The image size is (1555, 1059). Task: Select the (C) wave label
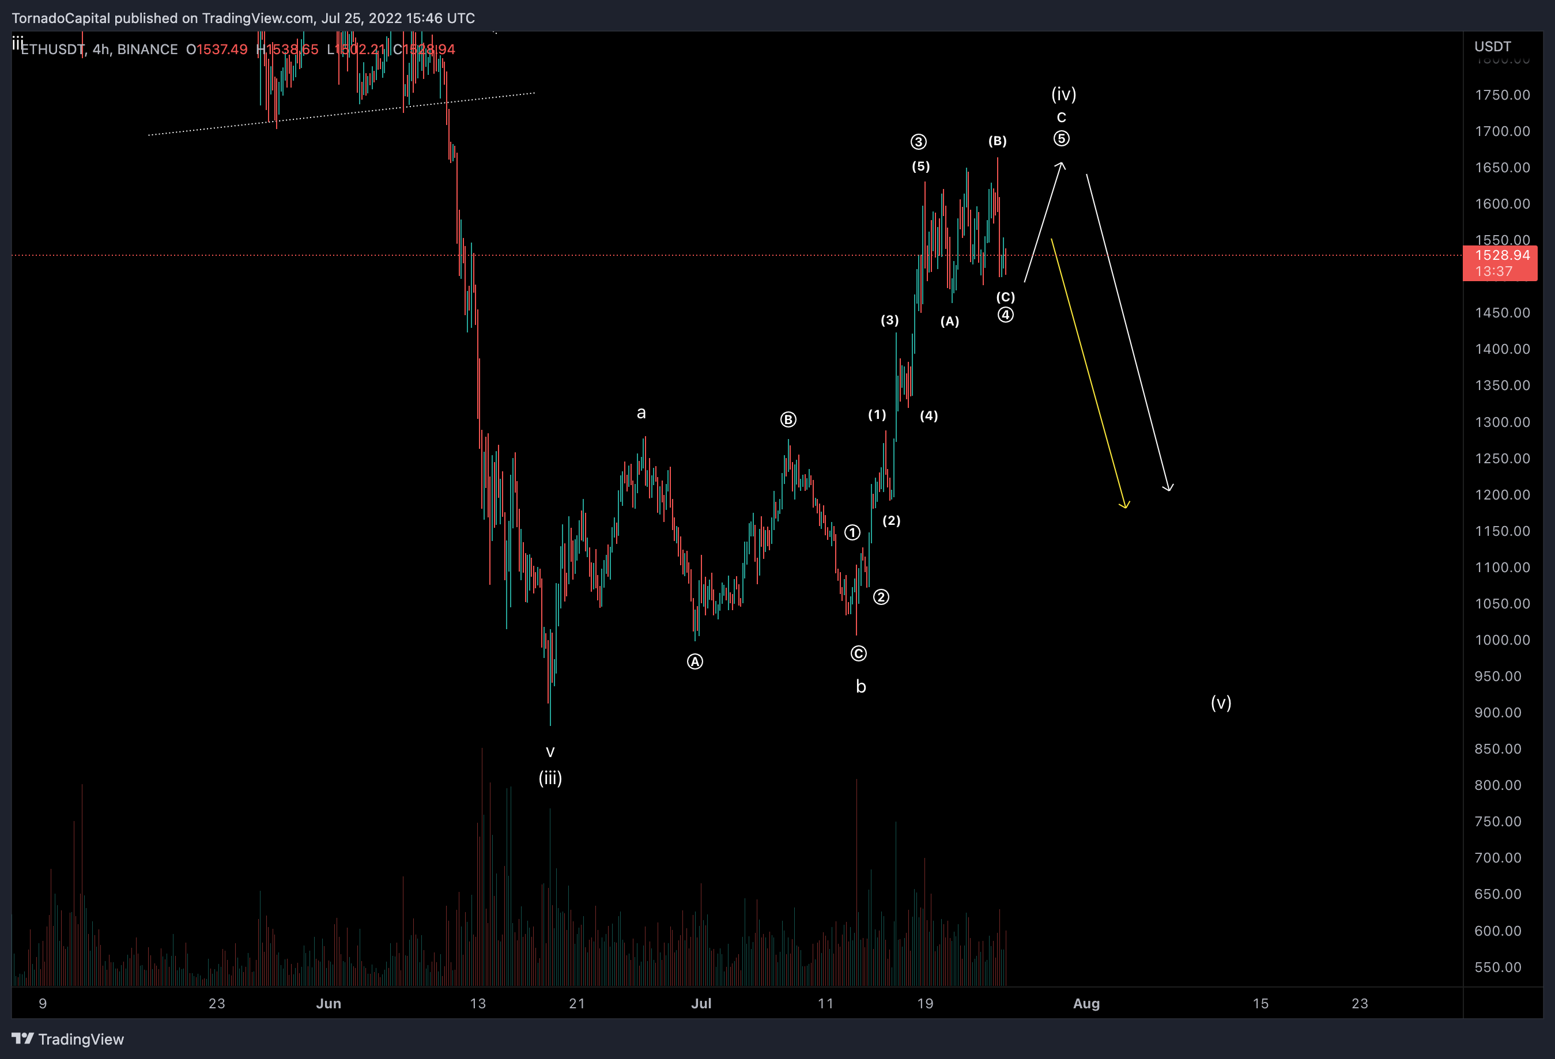tap(1005, 297)
